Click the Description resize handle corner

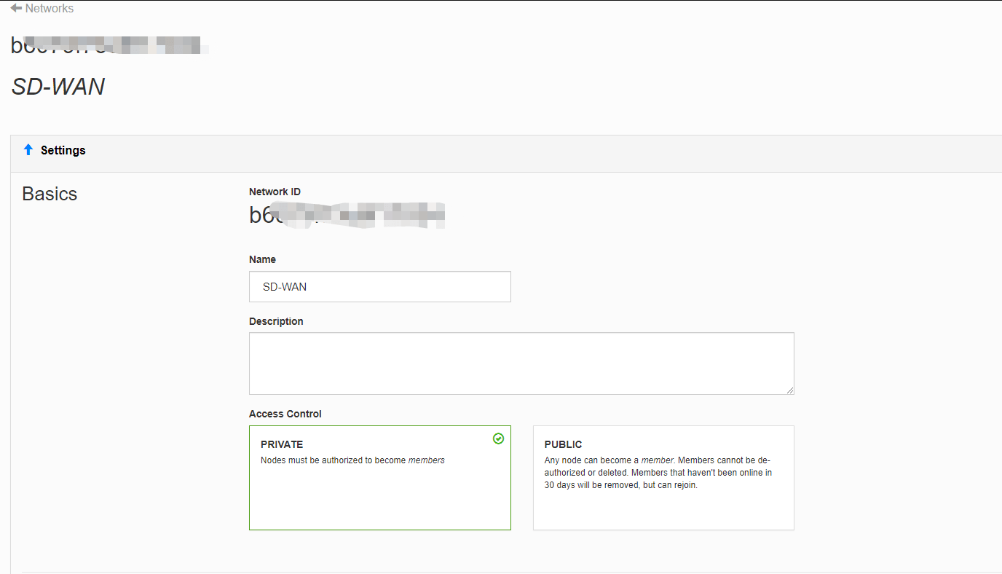(789, 390)
